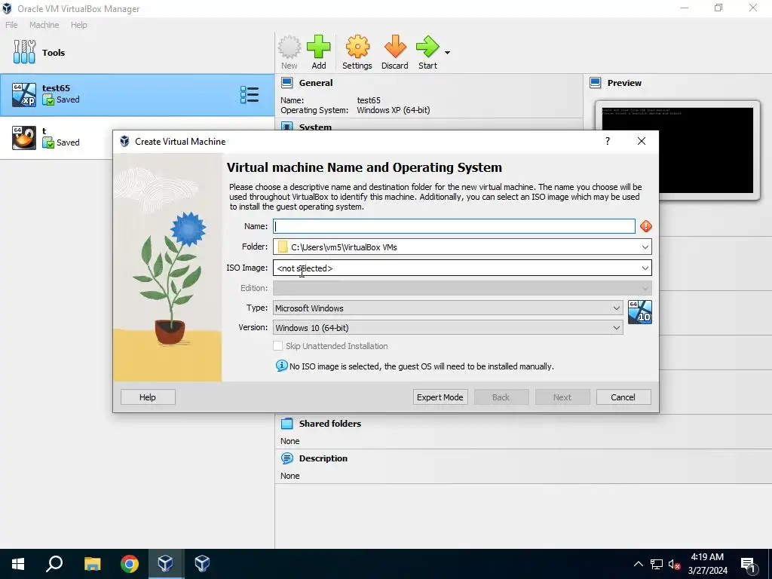Click the muted volume tray icon
This screenshot has width=772, height=579.
pos(674,564)
